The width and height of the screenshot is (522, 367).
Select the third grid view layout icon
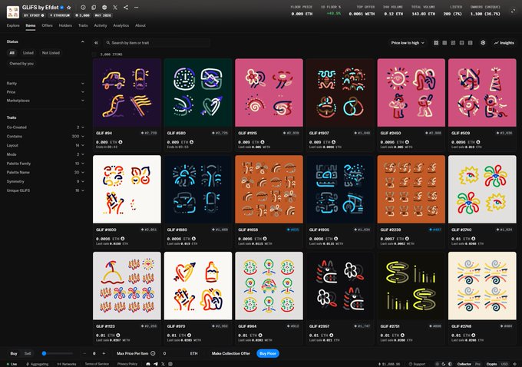453,43
